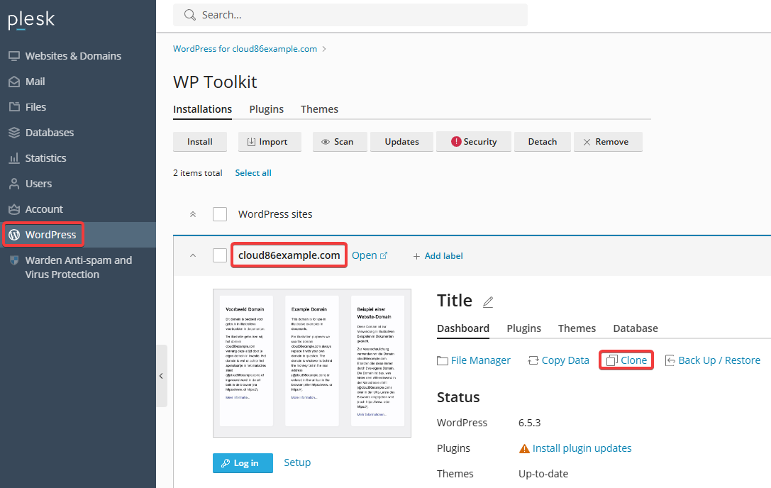Viewport: 771px width, 488px height.
Task: Click the Users person icon
Action: 14,184
